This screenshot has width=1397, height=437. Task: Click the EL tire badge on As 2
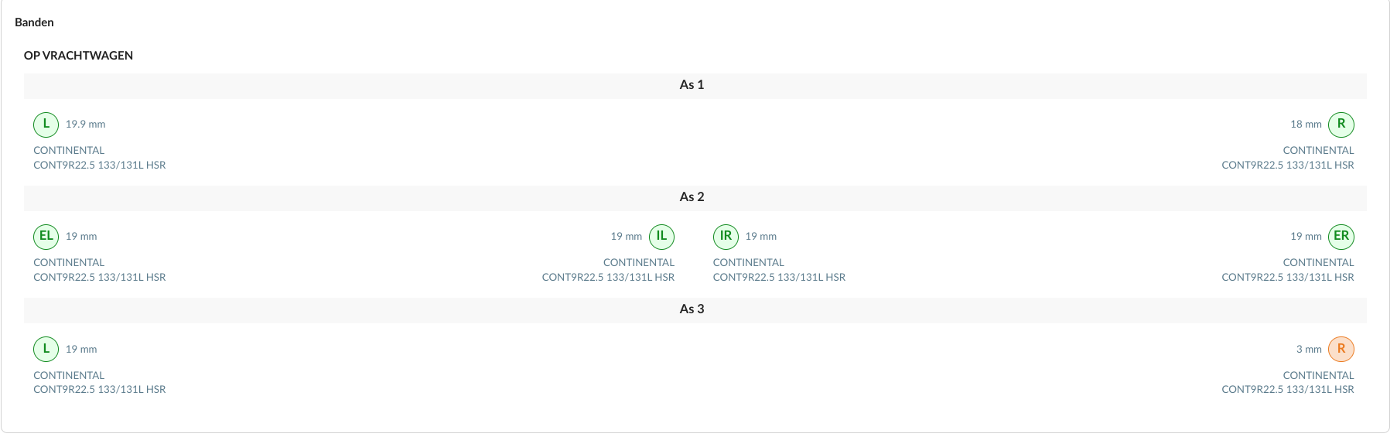click(46, 237)
